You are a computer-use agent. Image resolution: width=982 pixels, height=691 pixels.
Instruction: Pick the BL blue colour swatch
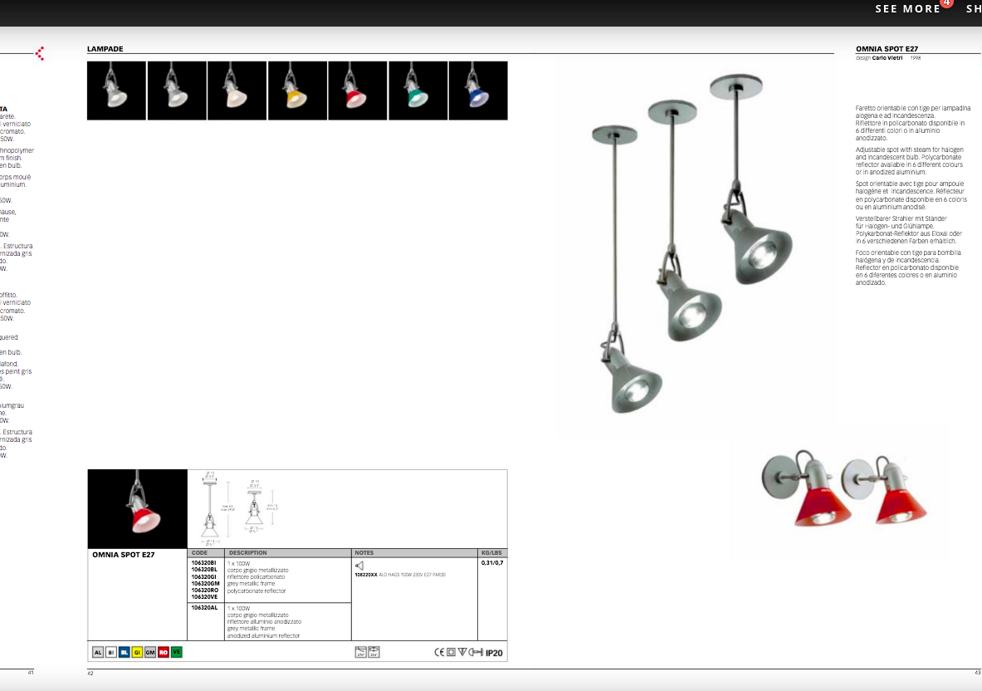tap(124, 653)
